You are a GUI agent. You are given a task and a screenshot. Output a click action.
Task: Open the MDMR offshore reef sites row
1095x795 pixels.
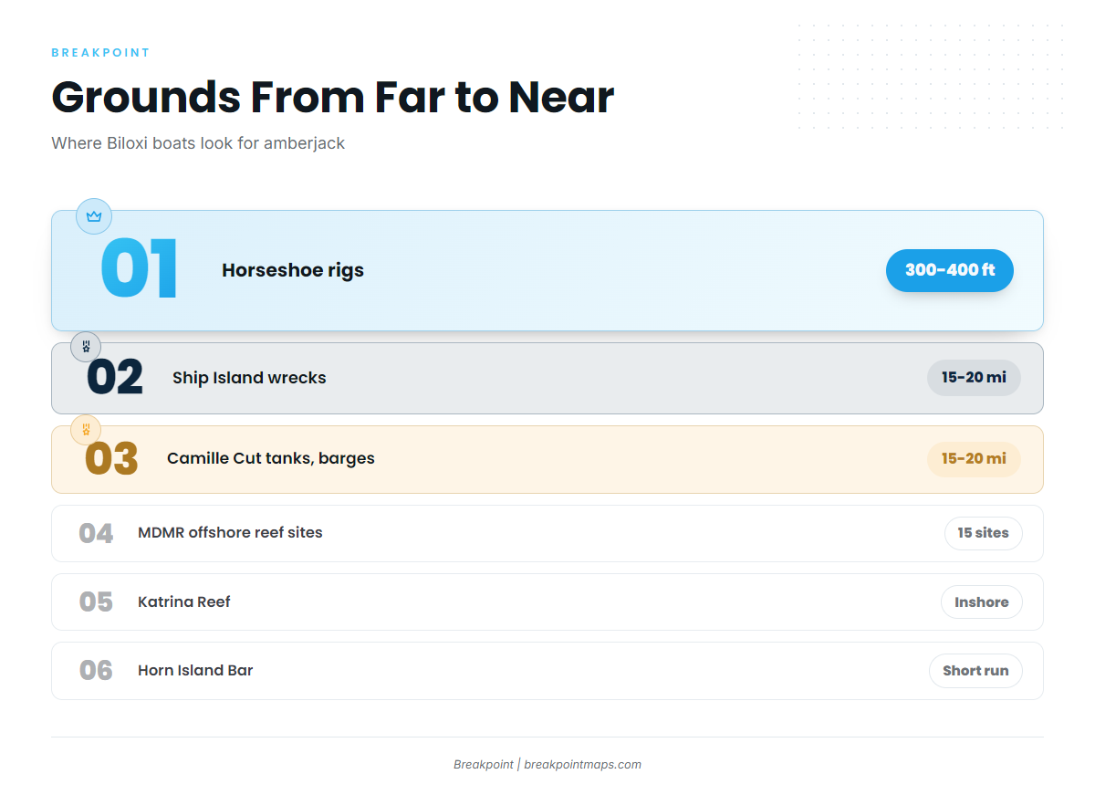click(x=547, y=533)
